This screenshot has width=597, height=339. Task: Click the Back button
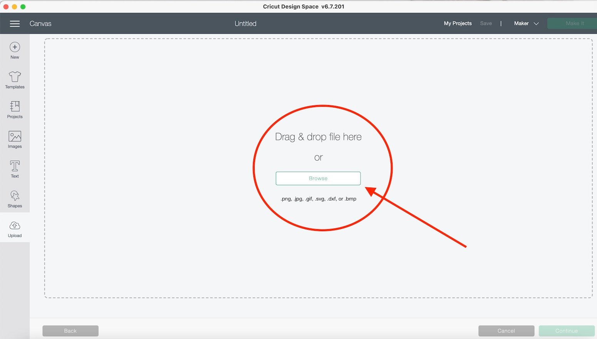70,331
